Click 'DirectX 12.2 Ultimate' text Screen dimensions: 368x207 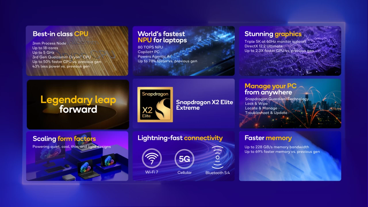click(x=264, y=46)
